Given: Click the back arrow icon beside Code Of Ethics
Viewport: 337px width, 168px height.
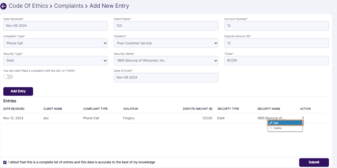Looking at the screenshot, I should point(4,6).
